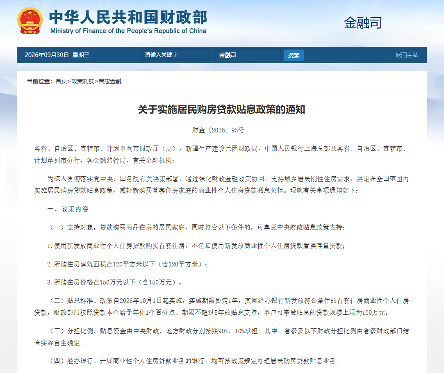Click the section heading 一、政策内容

[68, 209]
